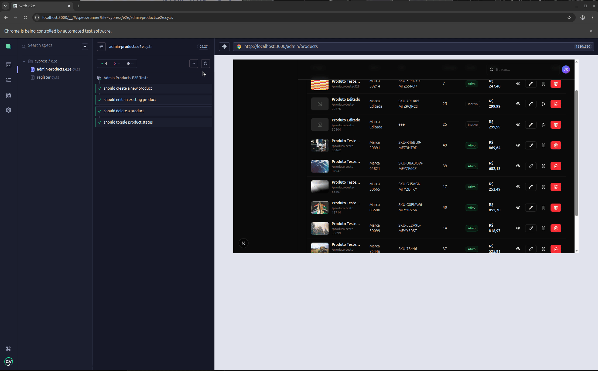
Task: Delete the Marca 20891 product
Action: pyautogui.click(x=556, y=145)
